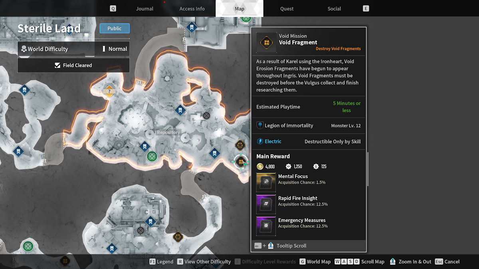Toggle the Field Cleared checkbox
Viewport: 479px width, 269px height.
pyautogui.click(x=58, y=65)
